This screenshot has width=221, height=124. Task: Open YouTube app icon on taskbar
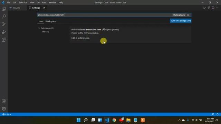121,120
